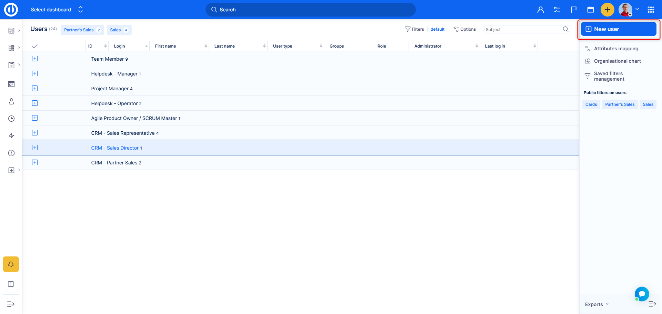Click the flag icon in top bar

[574, 10]
